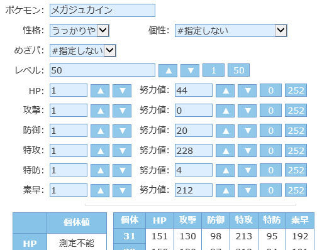Lower the 特防 努力値 with down arrow
Viewport: 322px width, 250px height.
click(247, 170)
